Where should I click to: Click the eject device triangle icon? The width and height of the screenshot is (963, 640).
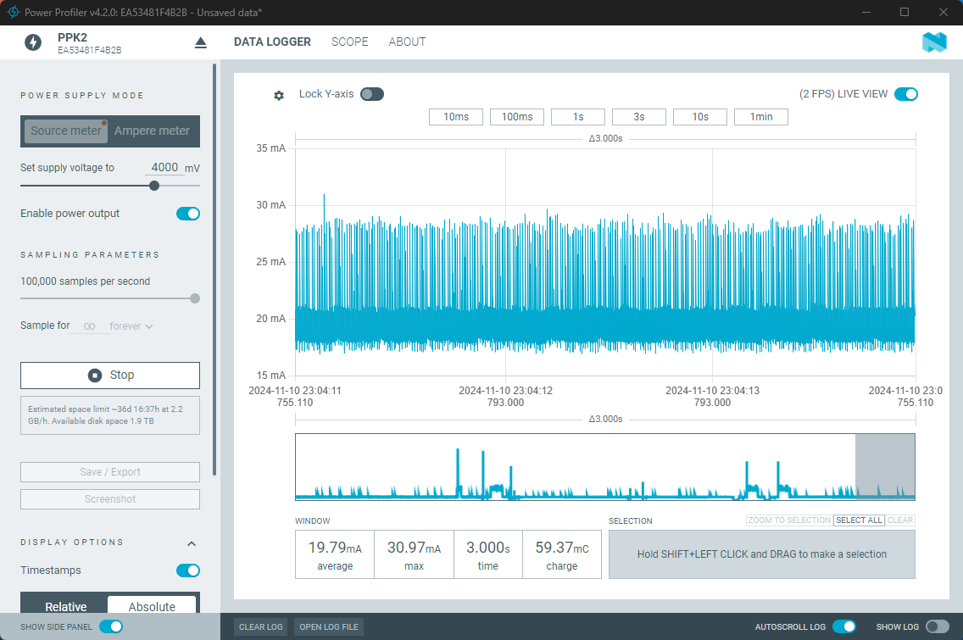[x=201, y=42]
